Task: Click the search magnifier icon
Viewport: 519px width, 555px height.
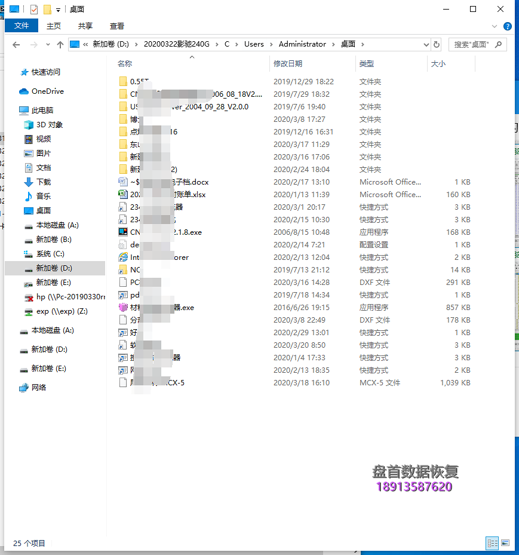Action: point(499,45)
